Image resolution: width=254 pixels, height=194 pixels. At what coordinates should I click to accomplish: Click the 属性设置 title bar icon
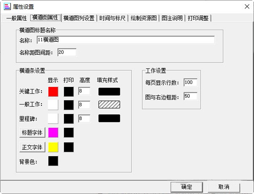point(7,7)
